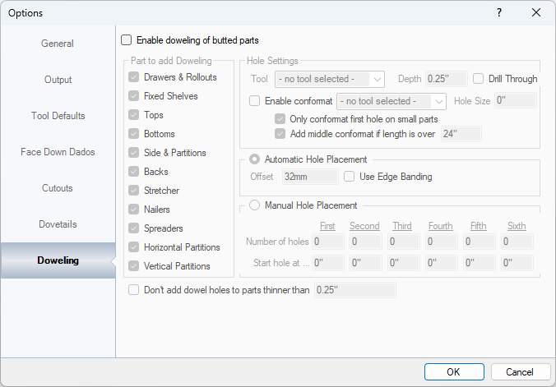Select the Dovetails tab
This screenshot has width=556, height=387.
tap(58, 224)
